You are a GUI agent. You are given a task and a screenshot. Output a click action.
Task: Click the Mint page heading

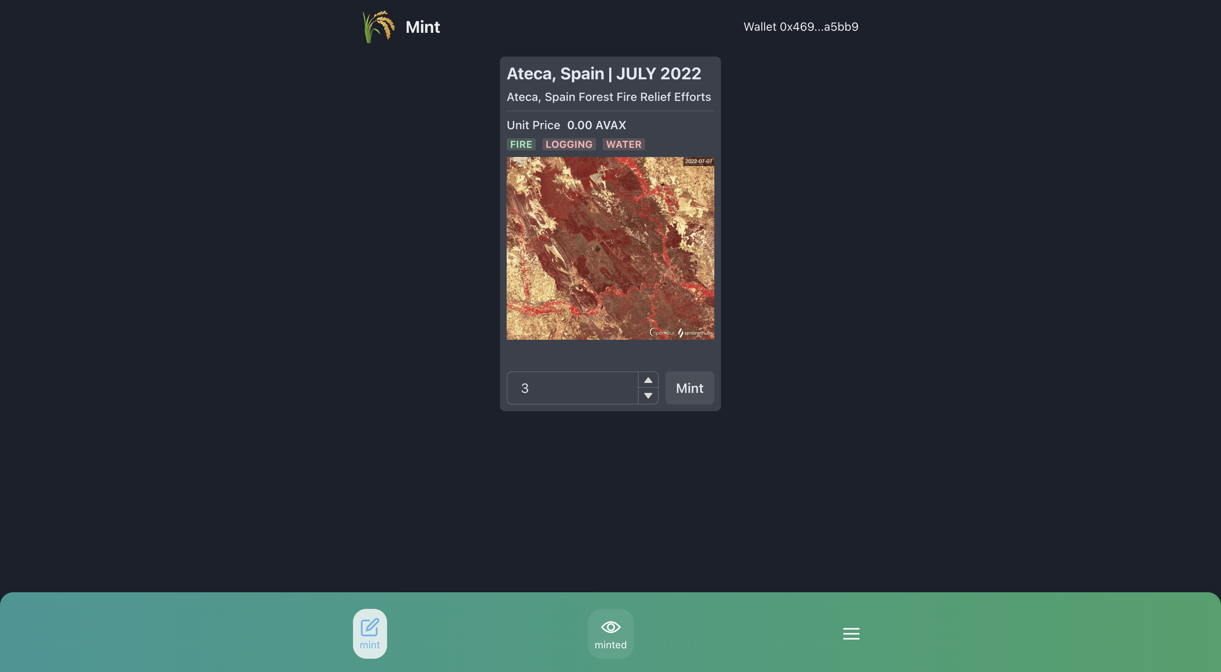point(422,27)
